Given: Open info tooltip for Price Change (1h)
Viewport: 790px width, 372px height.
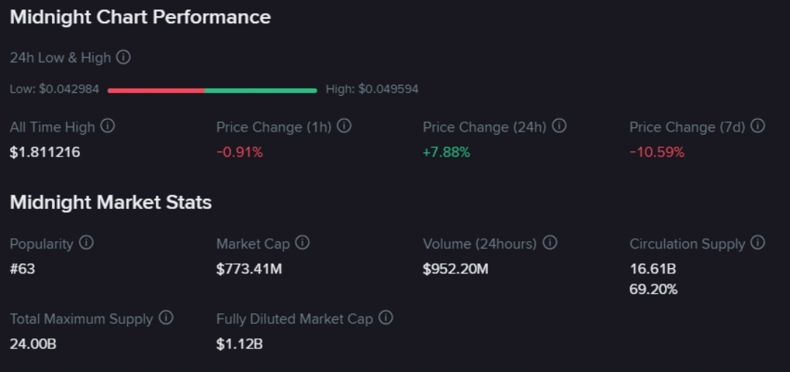Looking at the screenshot, I should [344, 126].
